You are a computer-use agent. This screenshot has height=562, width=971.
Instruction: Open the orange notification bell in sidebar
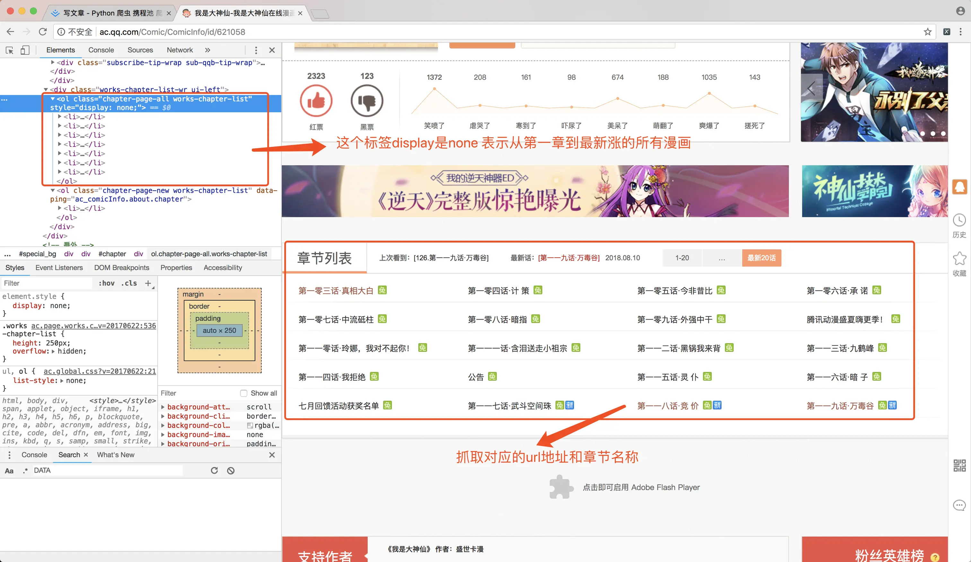959,187
